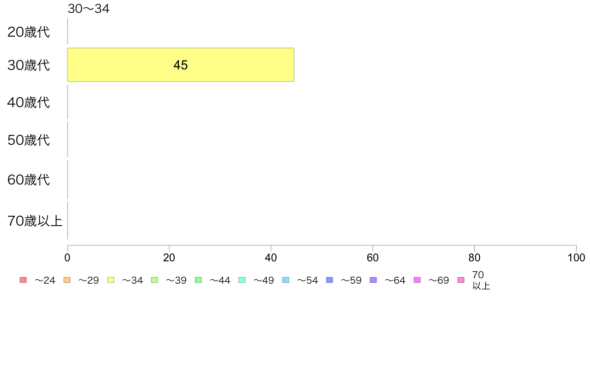
Task: Click the sky blue ~54 legend swatch
Action: tap(286, 280)
